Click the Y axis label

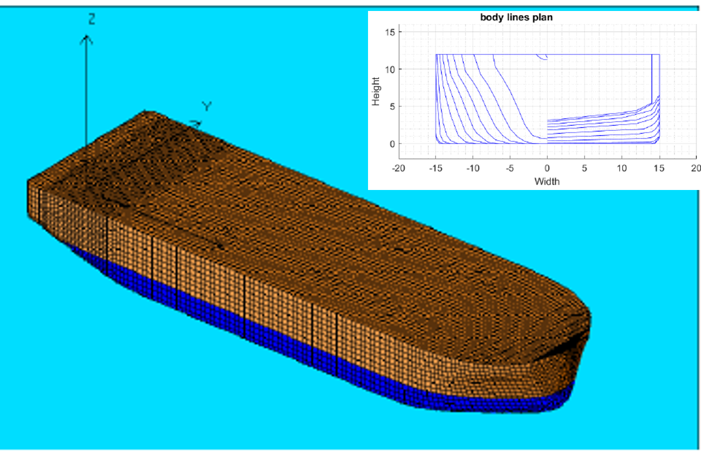tap(206, 106)
